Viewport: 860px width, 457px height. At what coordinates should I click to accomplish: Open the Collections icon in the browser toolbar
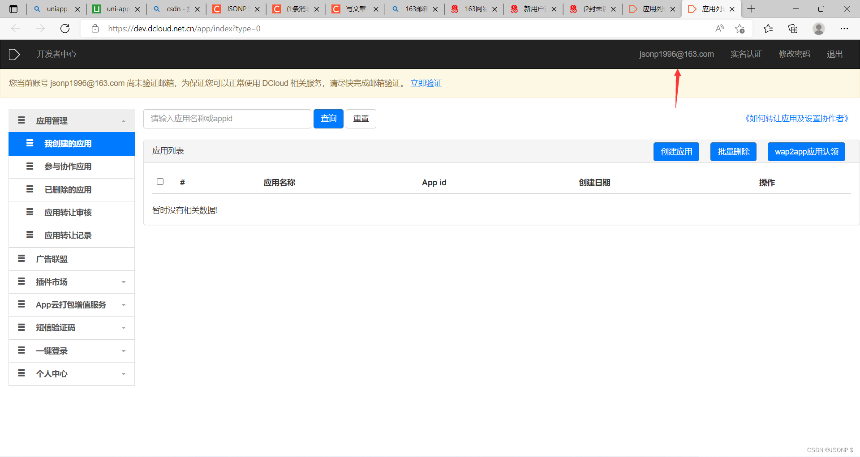793,28
